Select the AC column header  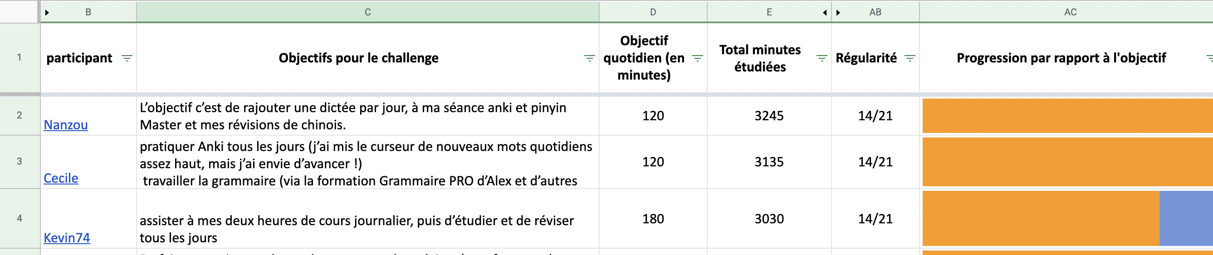point(1070,12)
